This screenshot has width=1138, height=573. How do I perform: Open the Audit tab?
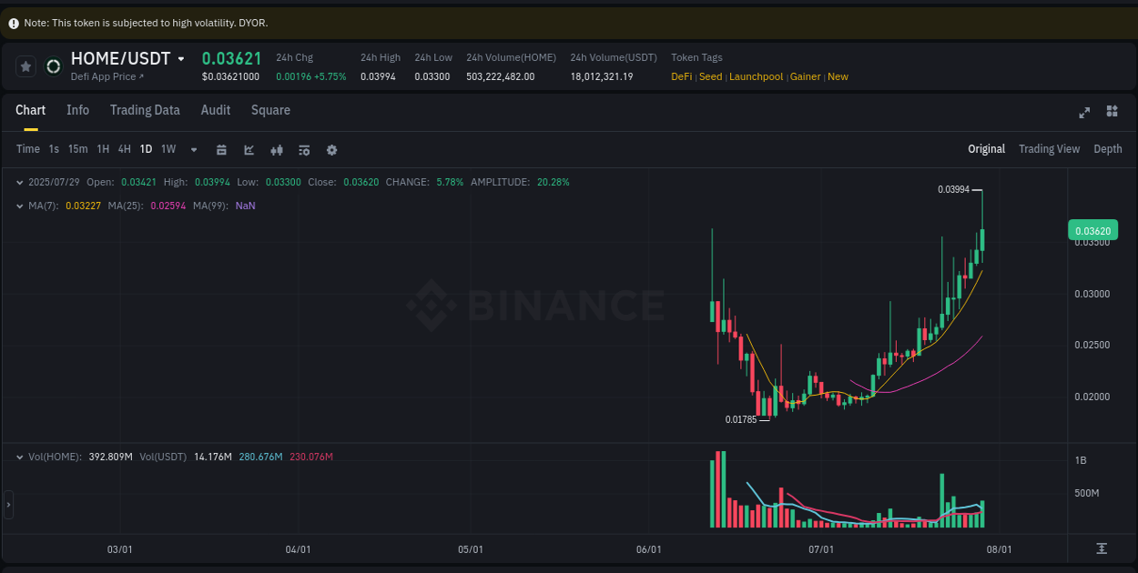[x=215, y=110]
